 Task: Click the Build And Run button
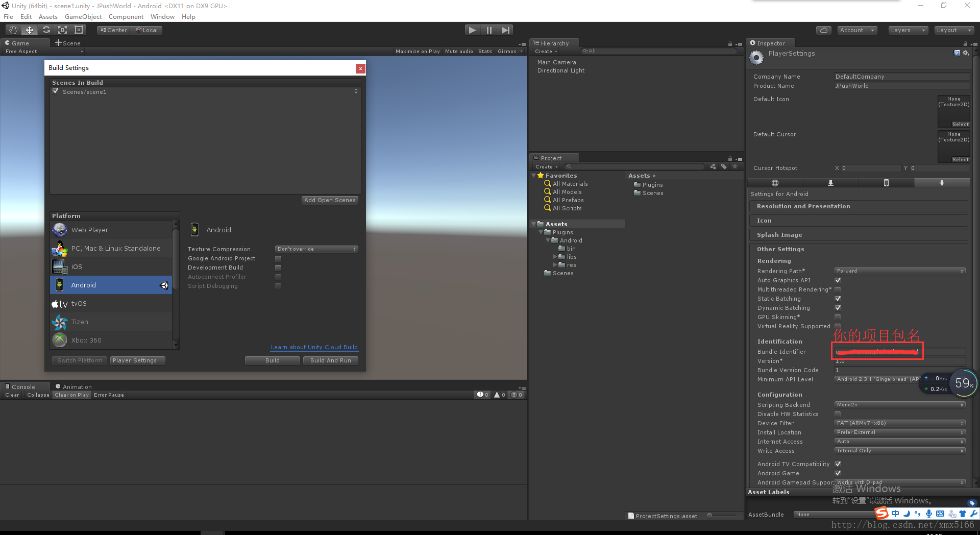point(331,360)
